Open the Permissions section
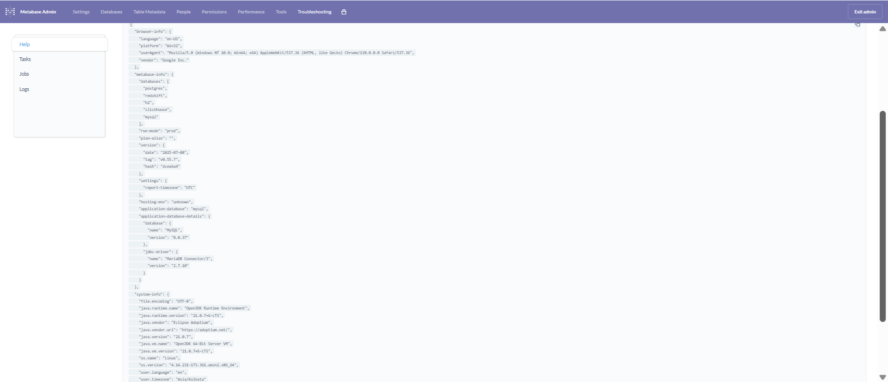The height and width of the screenshot is (382, 888). point(214,12)
